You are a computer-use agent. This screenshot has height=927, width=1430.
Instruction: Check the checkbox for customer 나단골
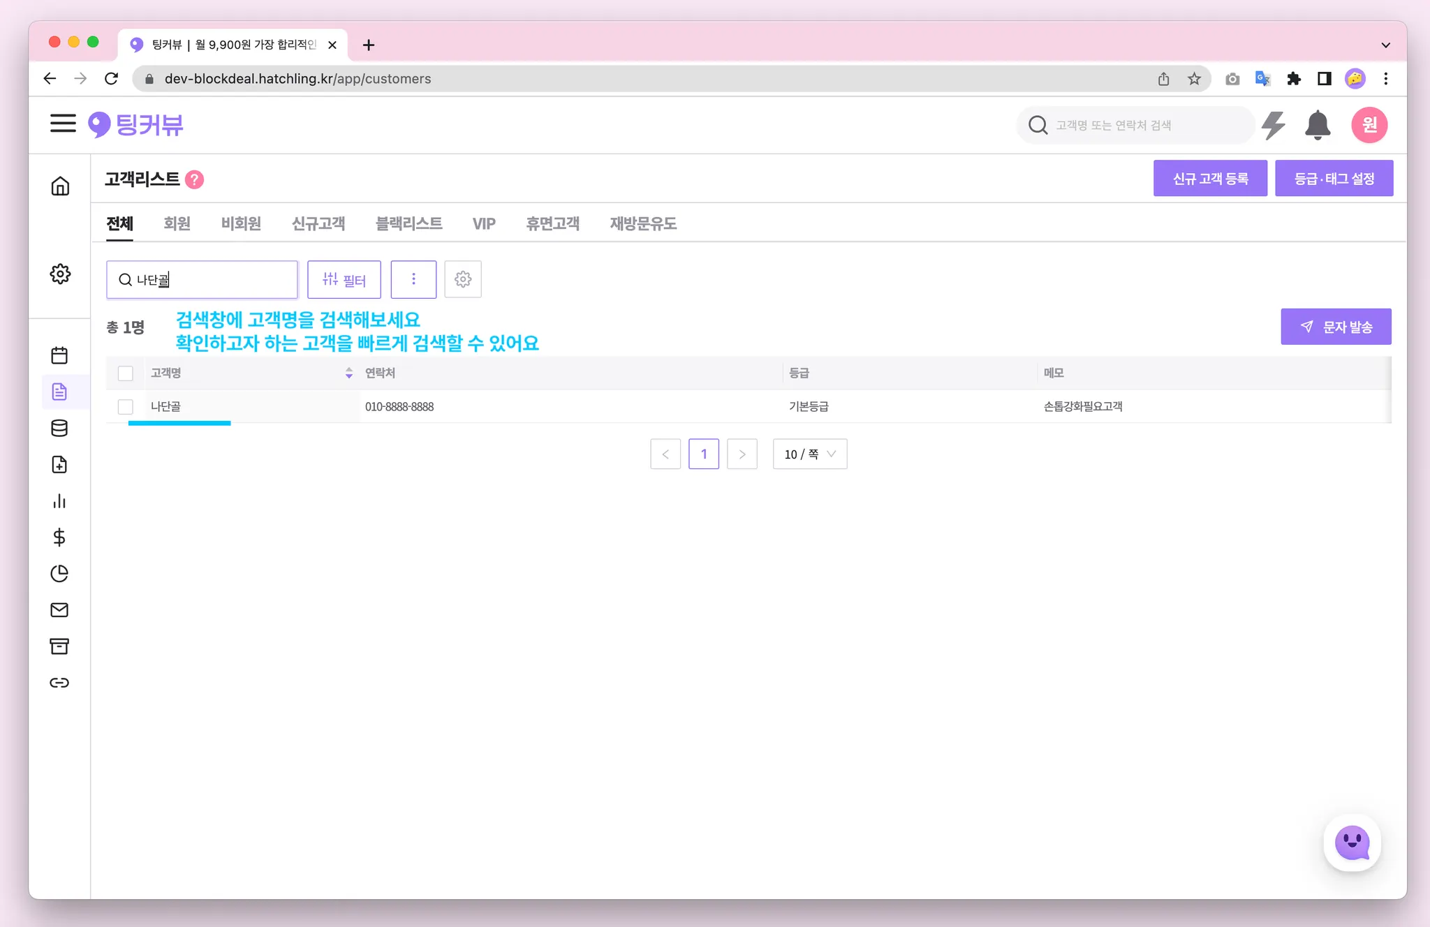(126, 406)
